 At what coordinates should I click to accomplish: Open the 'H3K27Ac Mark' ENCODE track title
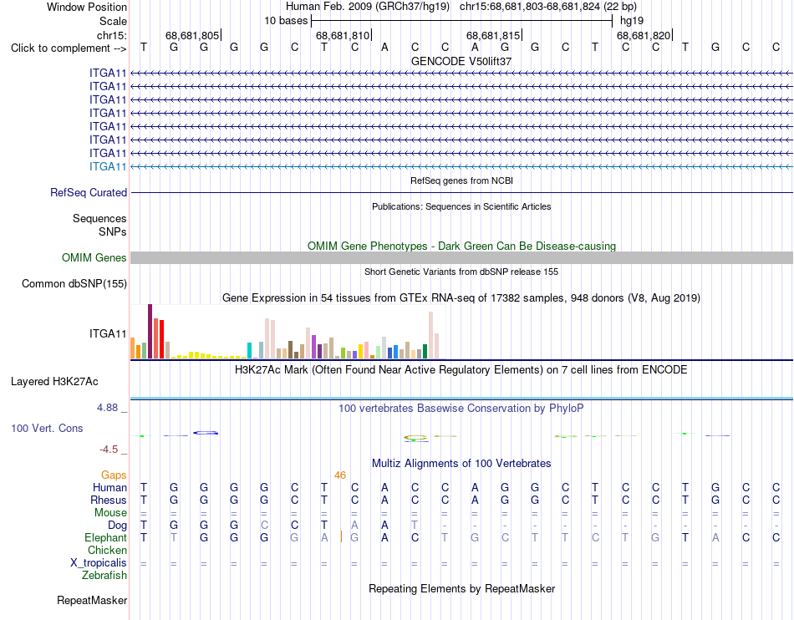[x=461, y=369]
